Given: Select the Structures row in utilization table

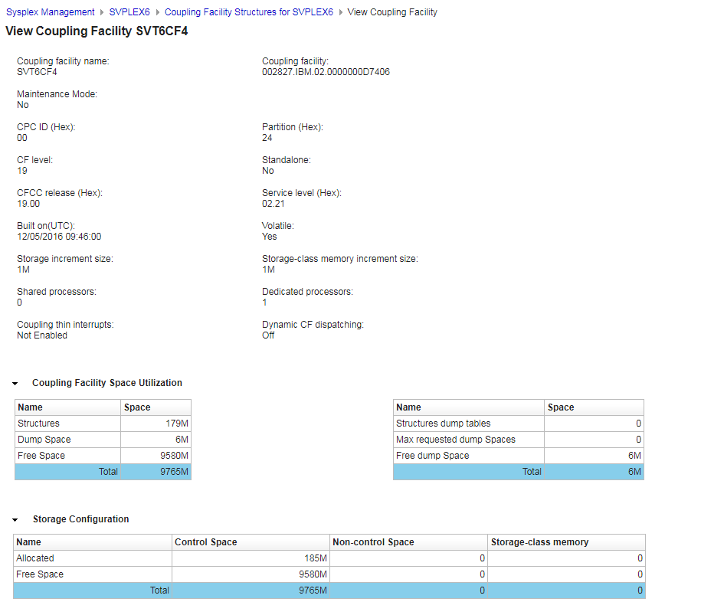Looking at the screenshot, I should pos(103,424).
